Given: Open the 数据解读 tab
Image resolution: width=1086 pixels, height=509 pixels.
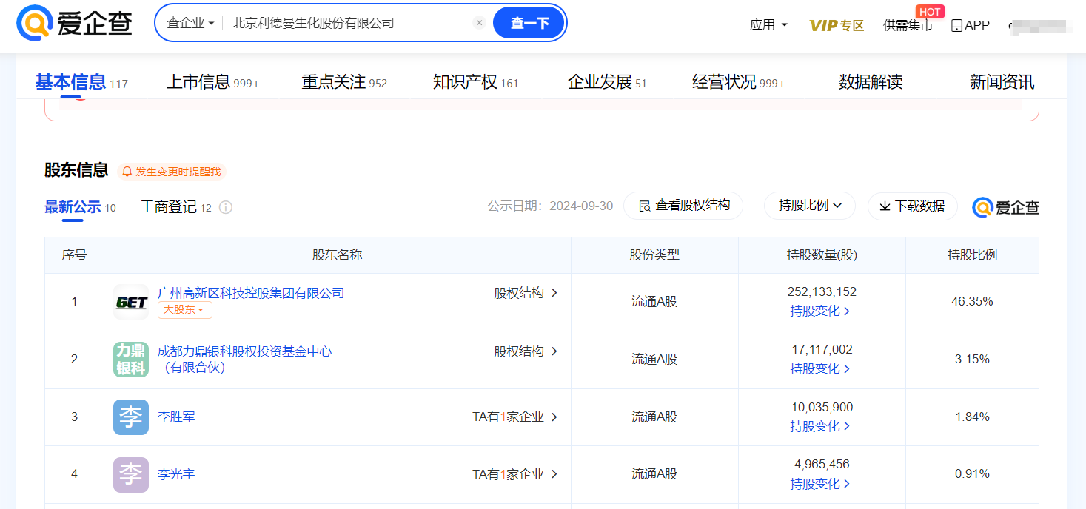Looking at the screenshot, I should [871, 82].
